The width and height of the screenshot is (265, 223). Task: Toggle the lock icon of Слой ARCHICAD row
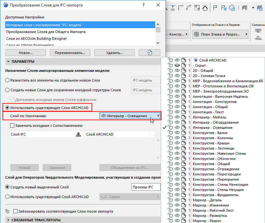tap(170, 60)
